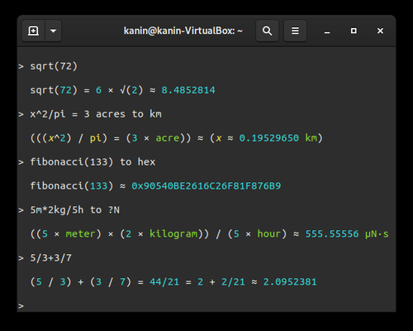Viewport: 413px width, 331px height.
Task: Click the sqrt(72) input command line
Action: click(x=54, y=66)
